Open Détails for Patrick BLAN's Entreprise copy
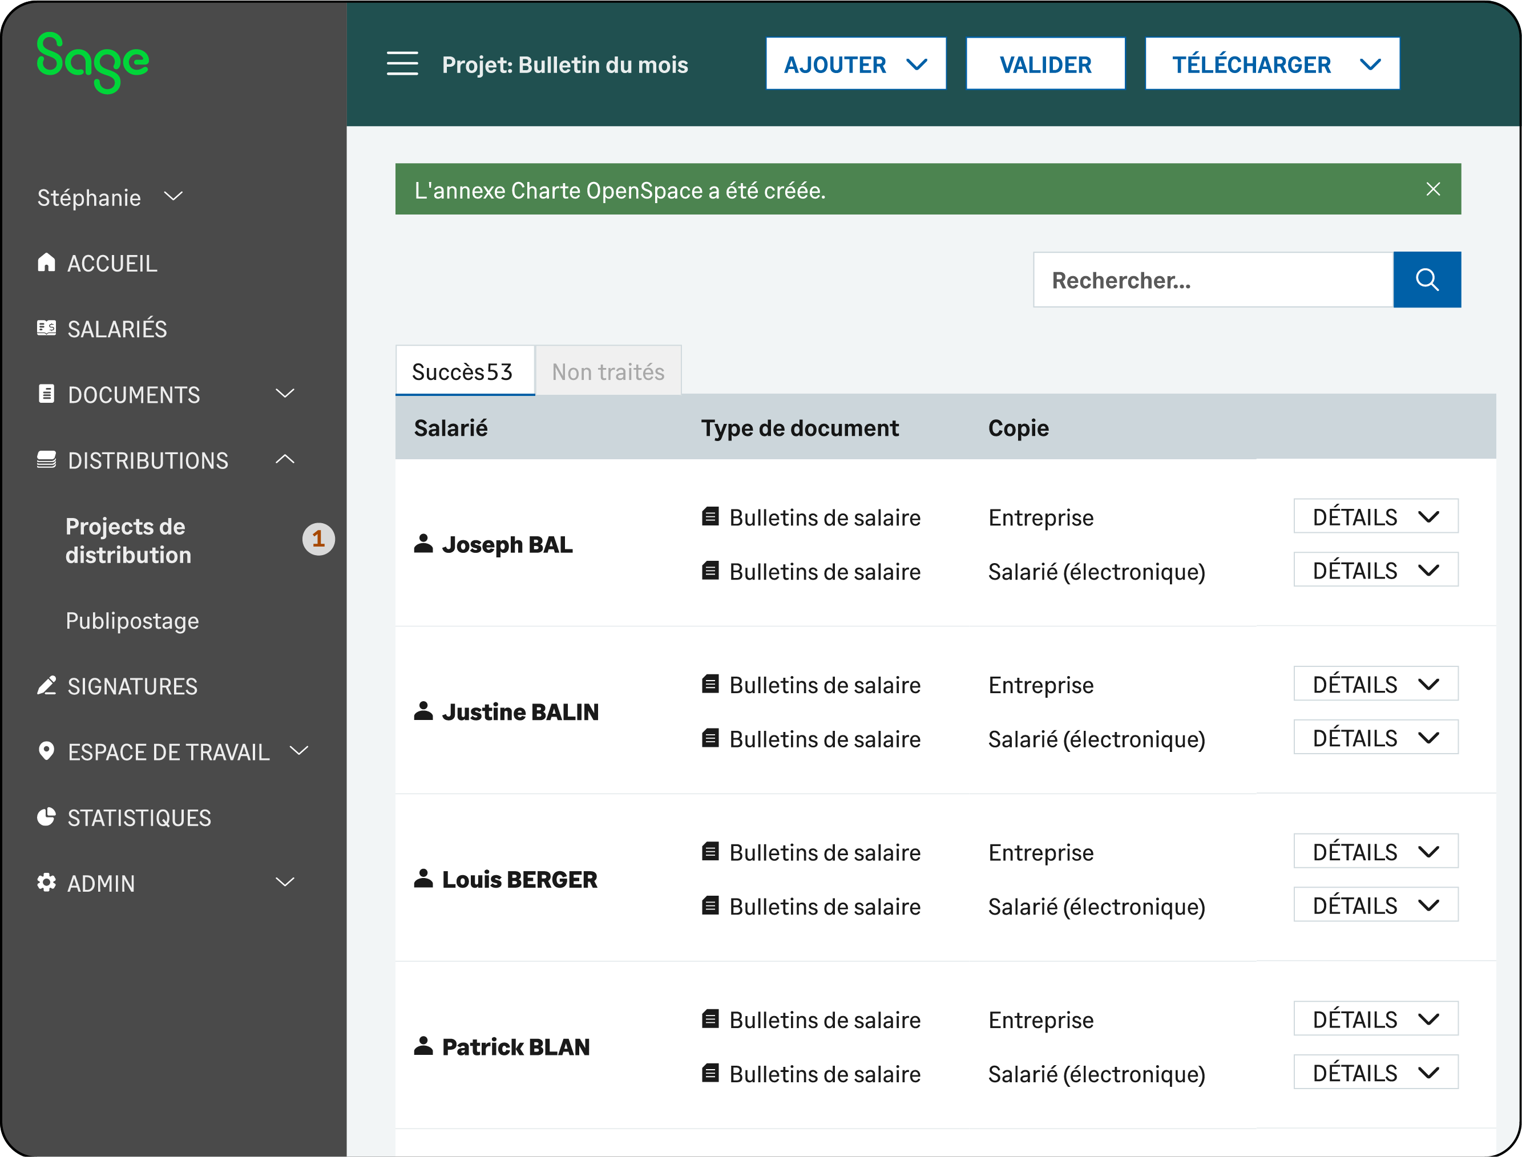1522x1157 pixels. click(1375, 1018)
